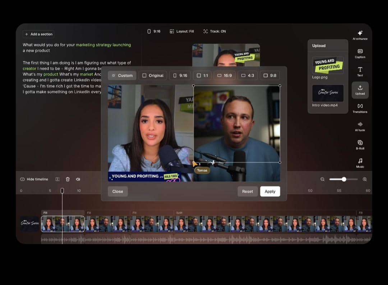This screenshot has height=285, width=388.
Task: Open the AI hook tool
Action: point(360,126)
